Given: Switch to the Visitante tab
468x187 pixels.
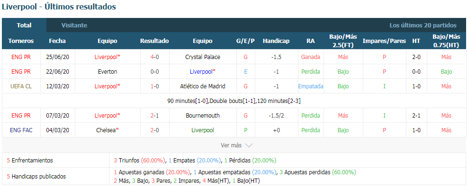Looking at the screenshot, I should click(74, 25).
